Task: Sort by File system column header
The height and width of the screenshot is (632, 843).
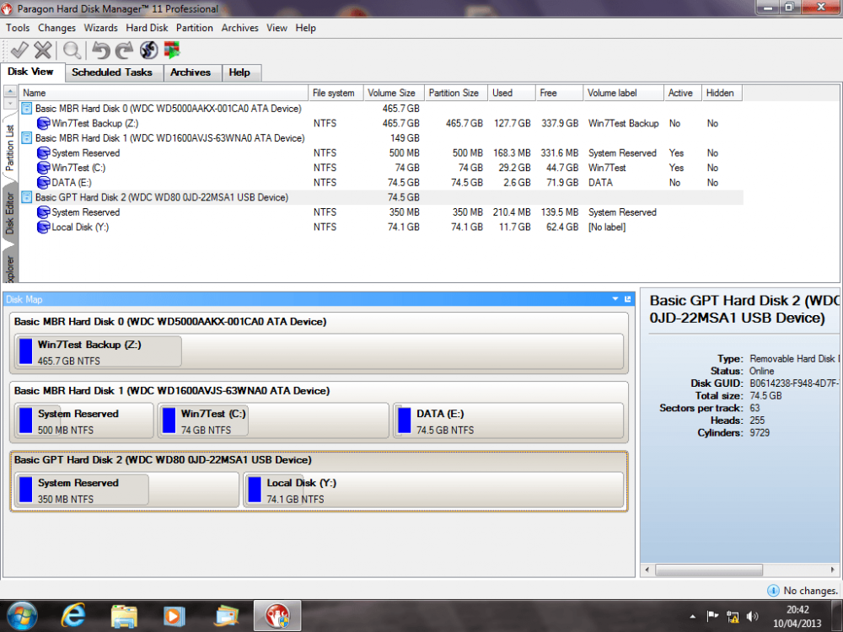Action: pyautogui.click(x=336, y=93)
